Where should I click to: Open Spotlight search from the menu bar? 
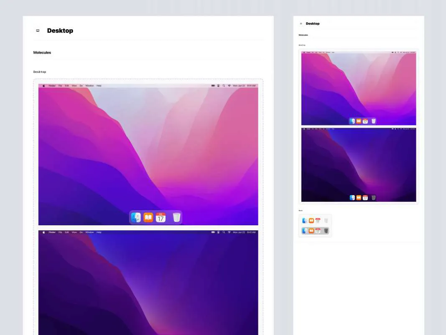point(223,86)
